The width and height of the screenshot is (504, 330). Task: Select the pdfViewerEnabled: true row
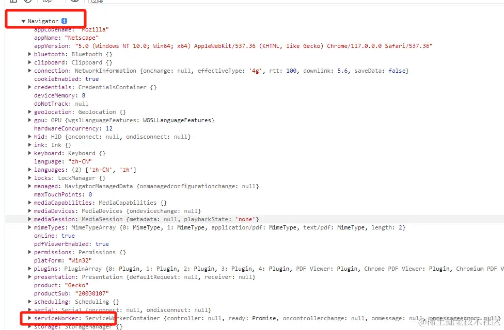[71, 244]
